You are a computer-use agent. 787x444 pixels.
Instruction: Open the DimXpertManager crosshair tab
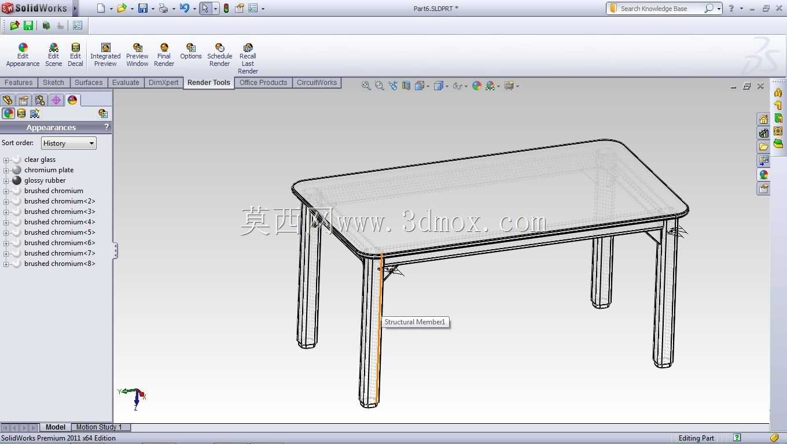click(56, 100)
